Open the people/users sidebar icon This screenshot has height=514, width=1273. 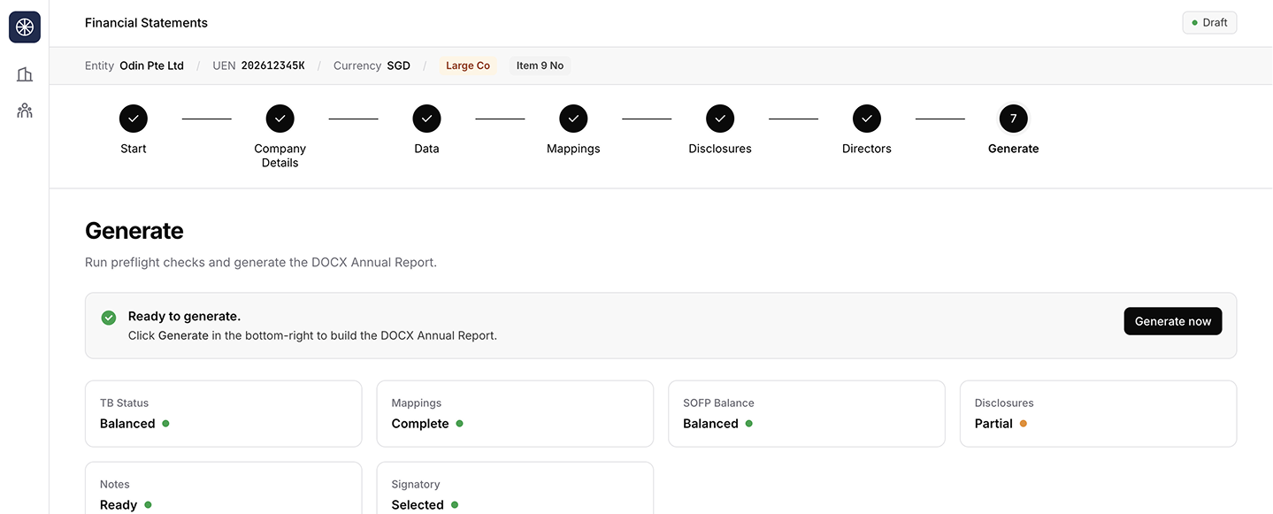[25, 111]
